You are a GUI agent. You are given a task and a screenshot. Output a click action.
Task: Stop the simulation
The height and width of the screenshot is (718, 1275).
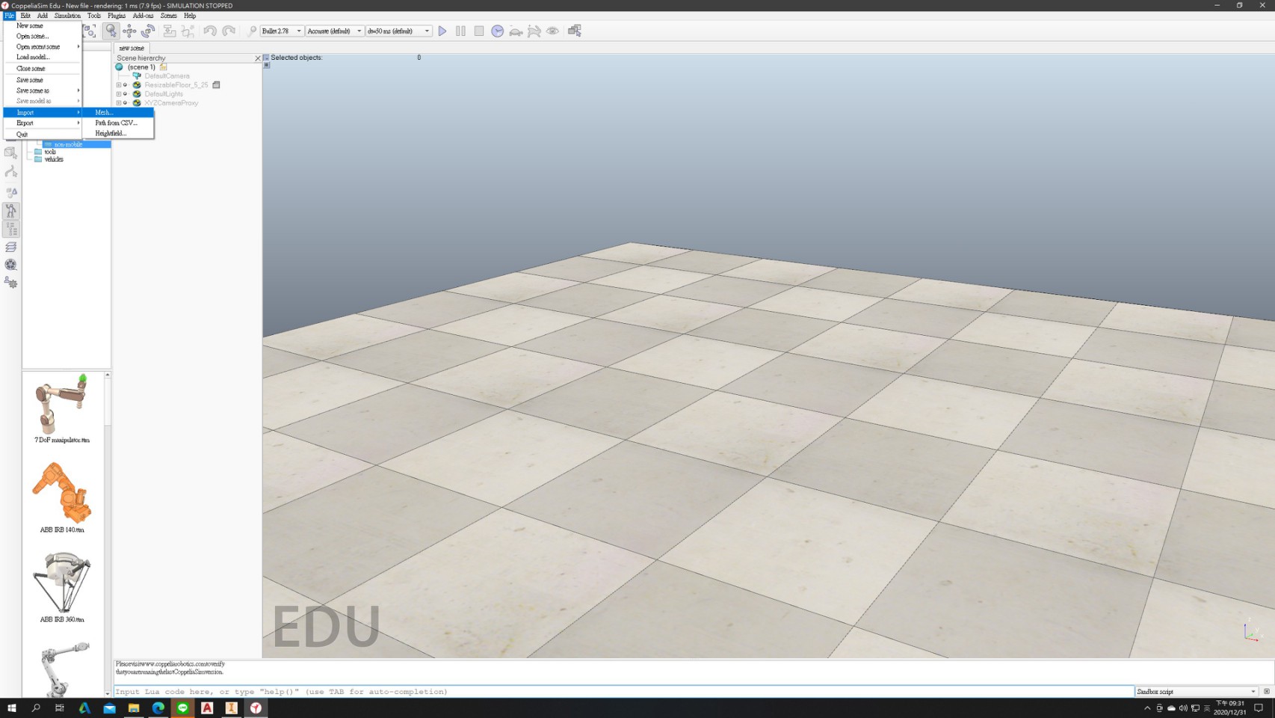click(x=479, y=31)
